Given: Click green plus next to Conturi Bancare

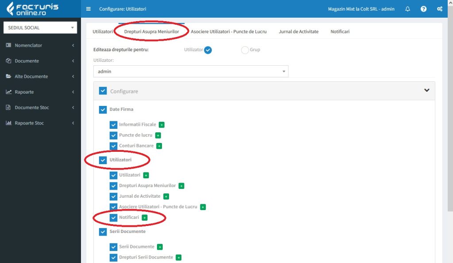Looking at the screenshot, I should point(159,146).
